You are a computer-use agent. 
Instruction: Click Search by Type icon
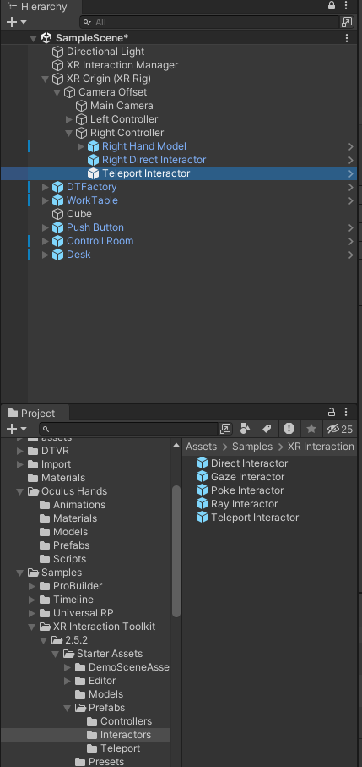[x=246, y=429]
